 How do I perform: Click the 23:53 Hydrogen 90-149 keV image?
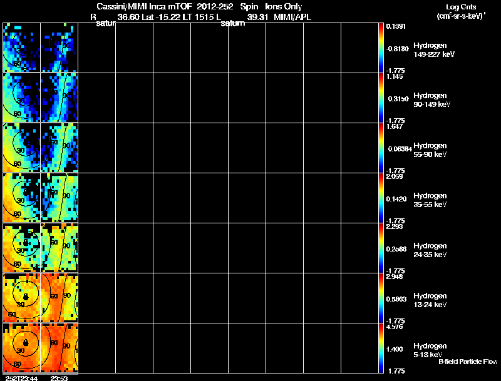pos(59,98)
